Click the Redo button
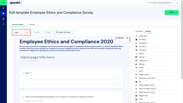 coord(48,32)
